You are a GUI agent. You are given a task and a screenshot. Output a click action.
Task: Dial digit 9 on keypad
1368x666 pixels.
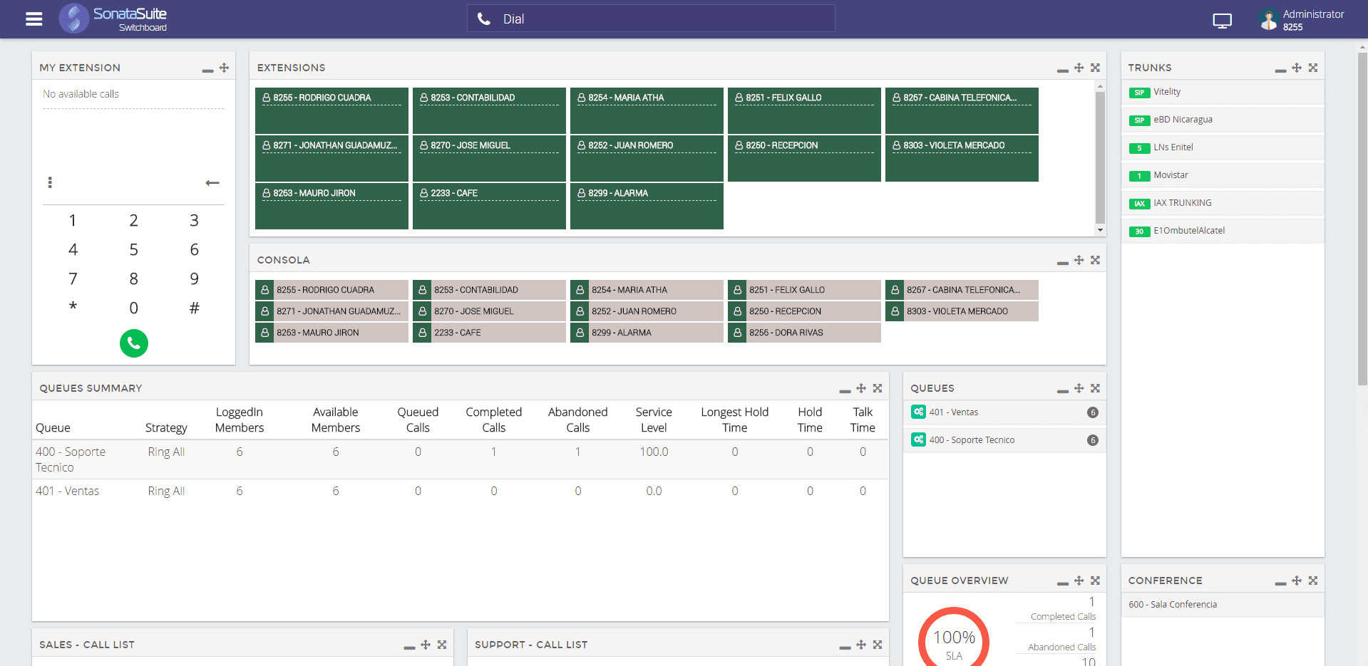tap(194, 279)
